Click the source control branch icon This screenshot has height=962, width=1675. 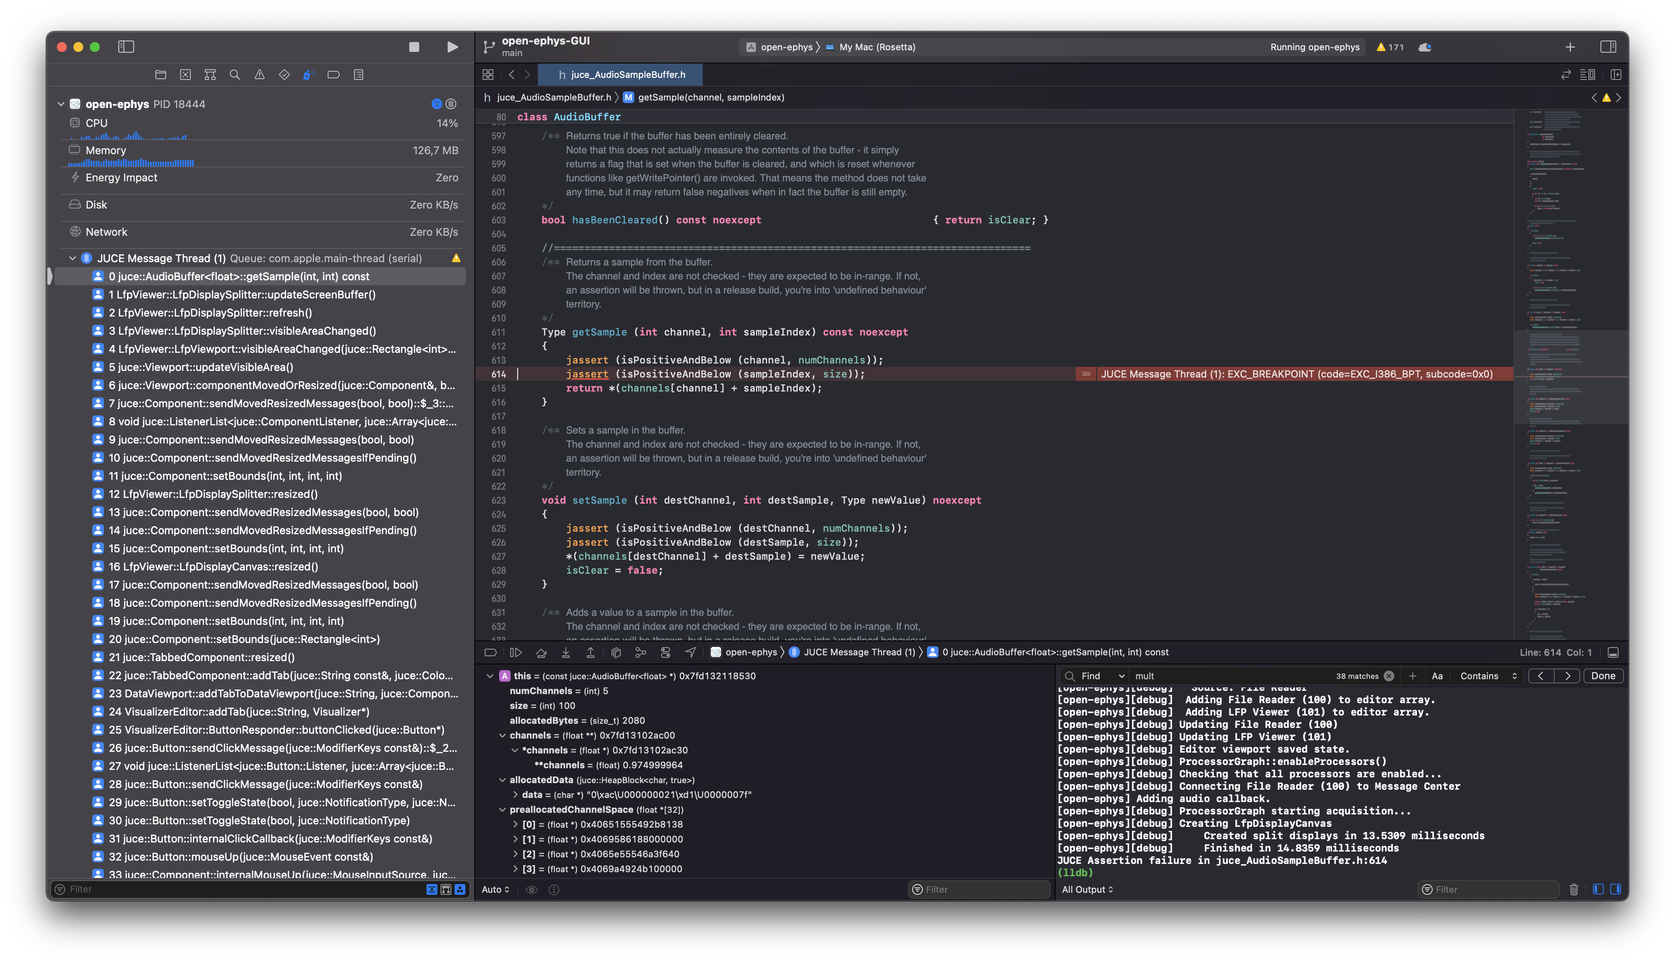tap(489, 47)
